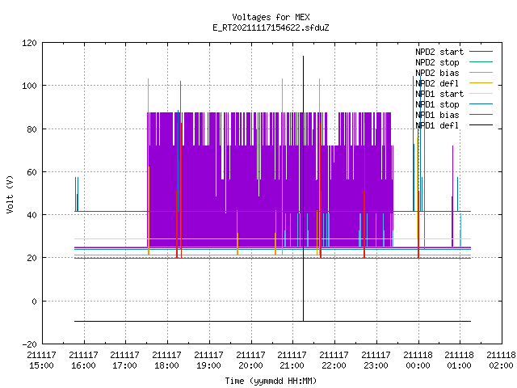Click the y-axis tick value 80
The image size is (517, 388).
pos(32,129)
